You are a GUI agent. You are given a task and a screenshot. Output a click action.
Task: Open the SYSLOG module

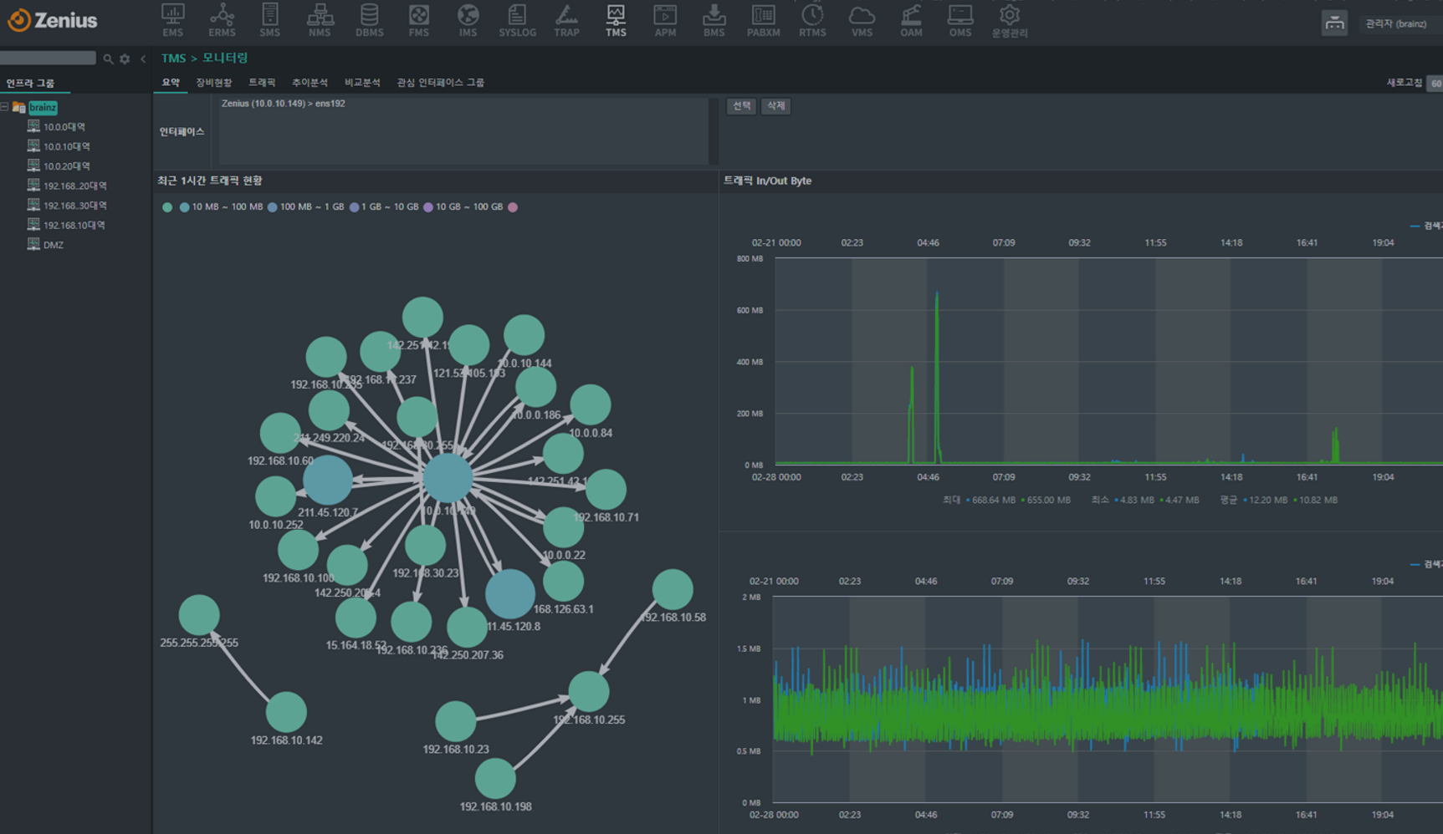pyautogui.click(x=517, y=20)
